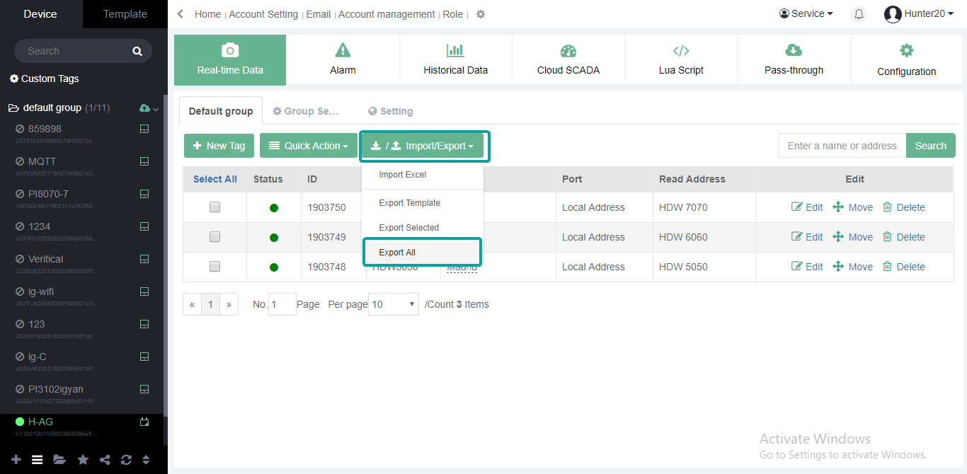Screen dimensions: 967x474
Task: Select the PI8070-7 device in sidebar
Action: (x=48, y=194)
